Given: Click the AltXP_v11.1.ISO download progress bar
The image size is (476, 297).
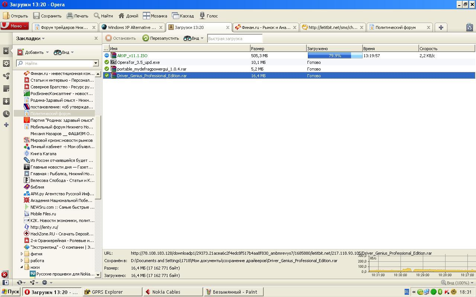Looking at the screenshot, I should point(335,56).
